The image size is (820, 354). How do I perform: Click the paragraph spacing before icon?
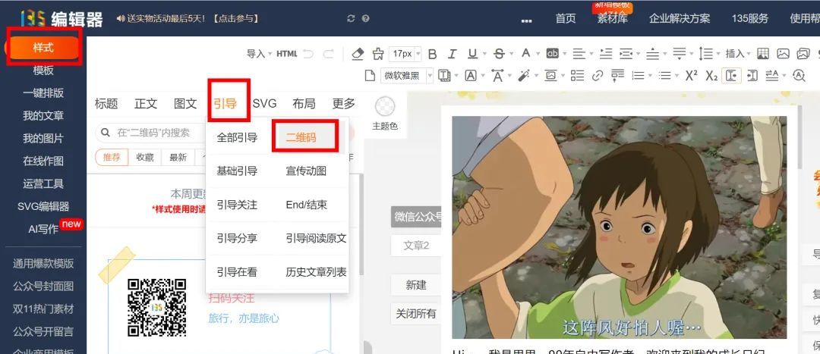pyautogui.click(x=653, y=53)
